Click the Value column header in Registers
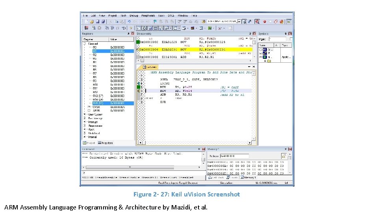378x213 pixels. click(121, 39)
